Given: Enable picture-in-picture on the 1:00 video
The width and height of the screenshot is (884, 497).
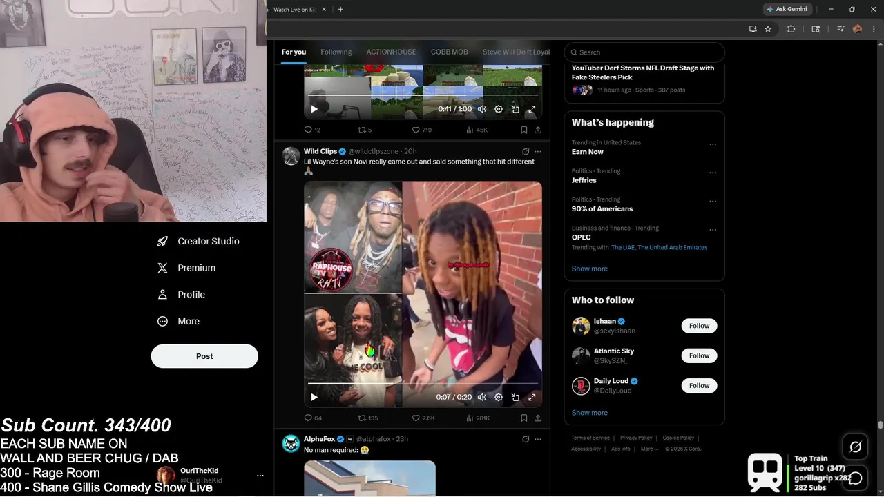Looking at the screenshot, I should click(515, 109).
